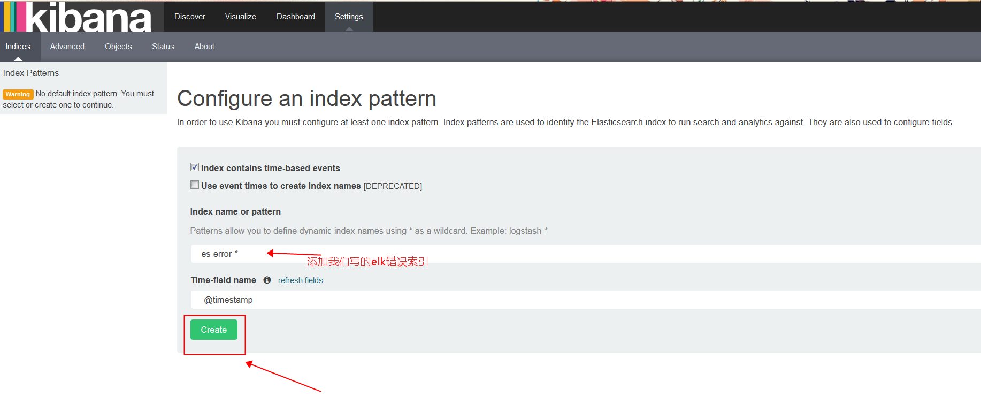Select the Settings tab
Screen dimensions: 981x419
[x=349, y=17]
